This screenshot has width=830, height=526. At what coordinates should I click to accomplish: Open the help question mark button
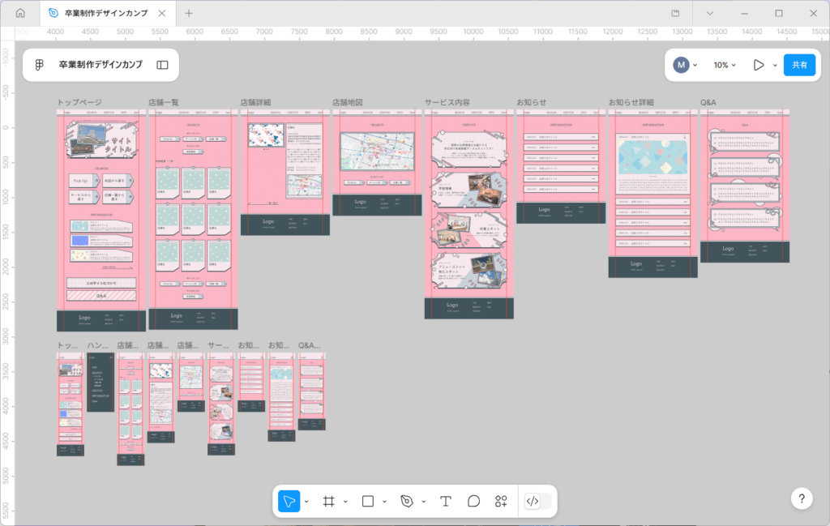[802, 498]
